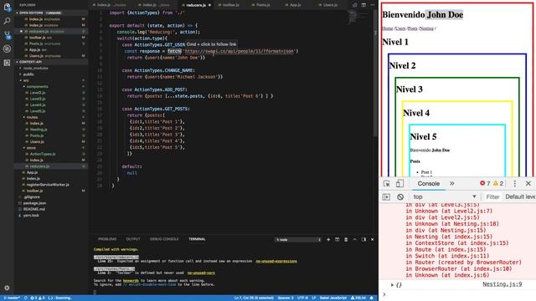
Task: Click the ESLint status bar item
Action: pos(358,298)
